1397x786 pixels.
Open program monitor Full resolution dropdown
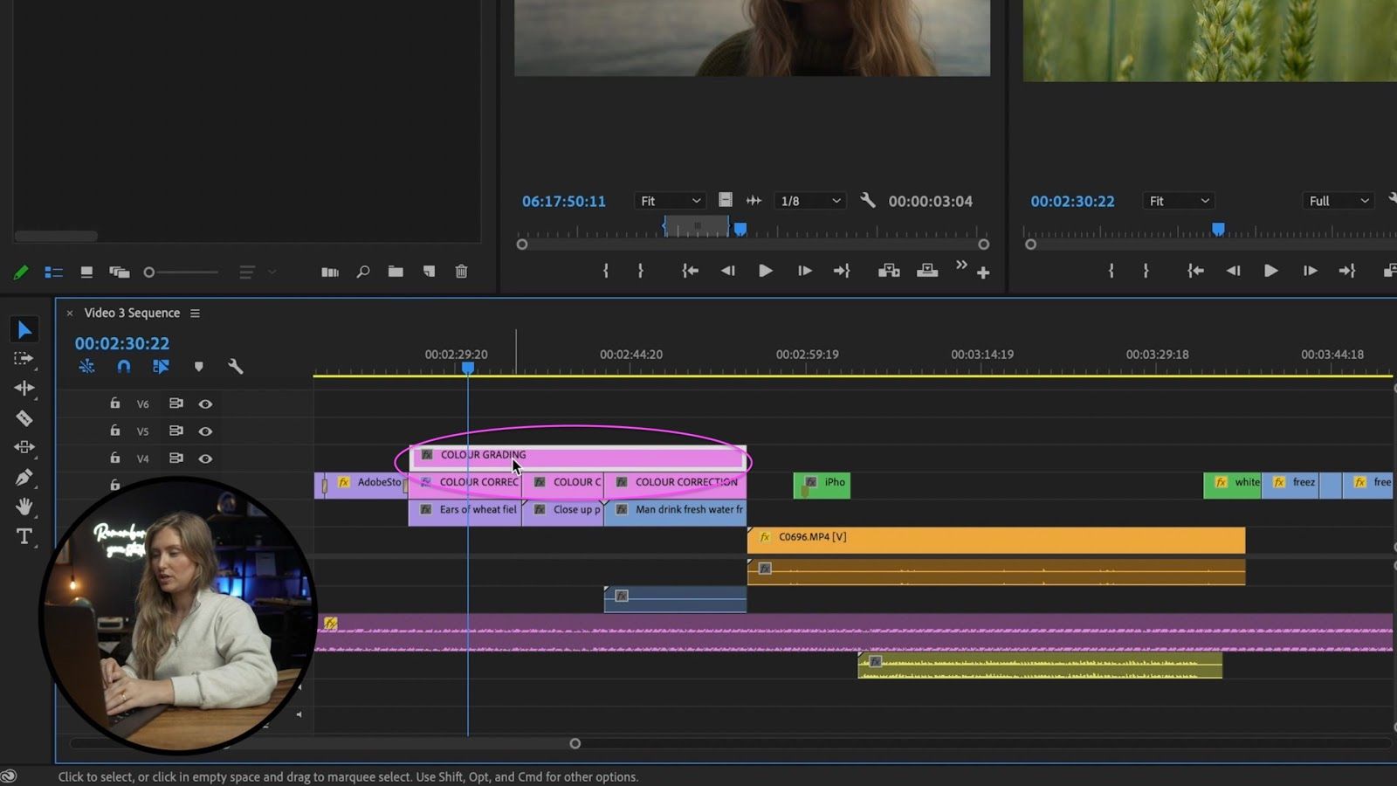point(1338,201)
